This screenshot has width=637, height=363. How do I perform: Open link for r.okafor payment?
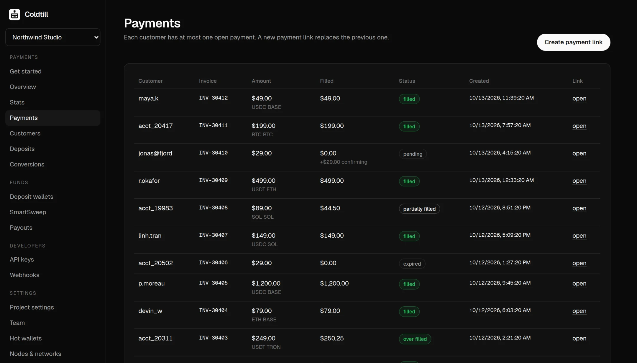579,181
